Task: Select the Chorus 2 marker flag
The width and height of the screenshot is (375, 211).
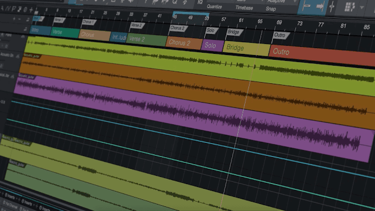Action: [x=178, y=29]
